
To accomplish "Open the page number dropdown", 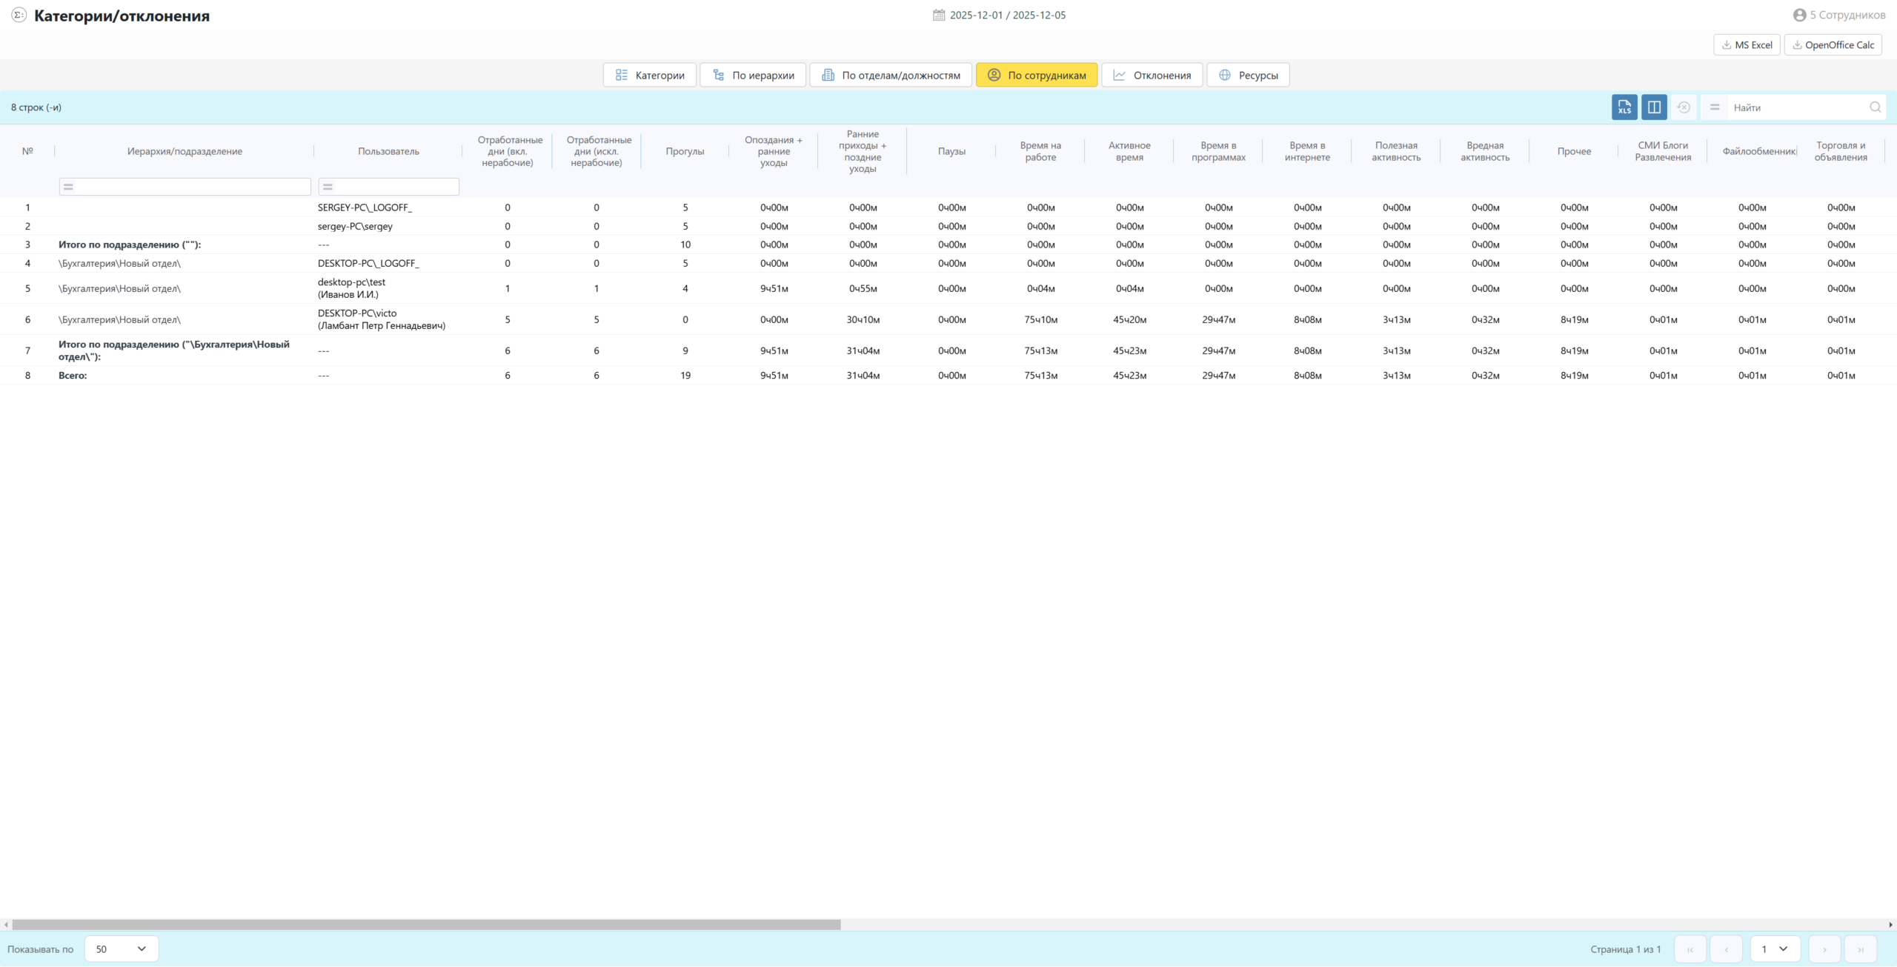I will point(1775,949).
